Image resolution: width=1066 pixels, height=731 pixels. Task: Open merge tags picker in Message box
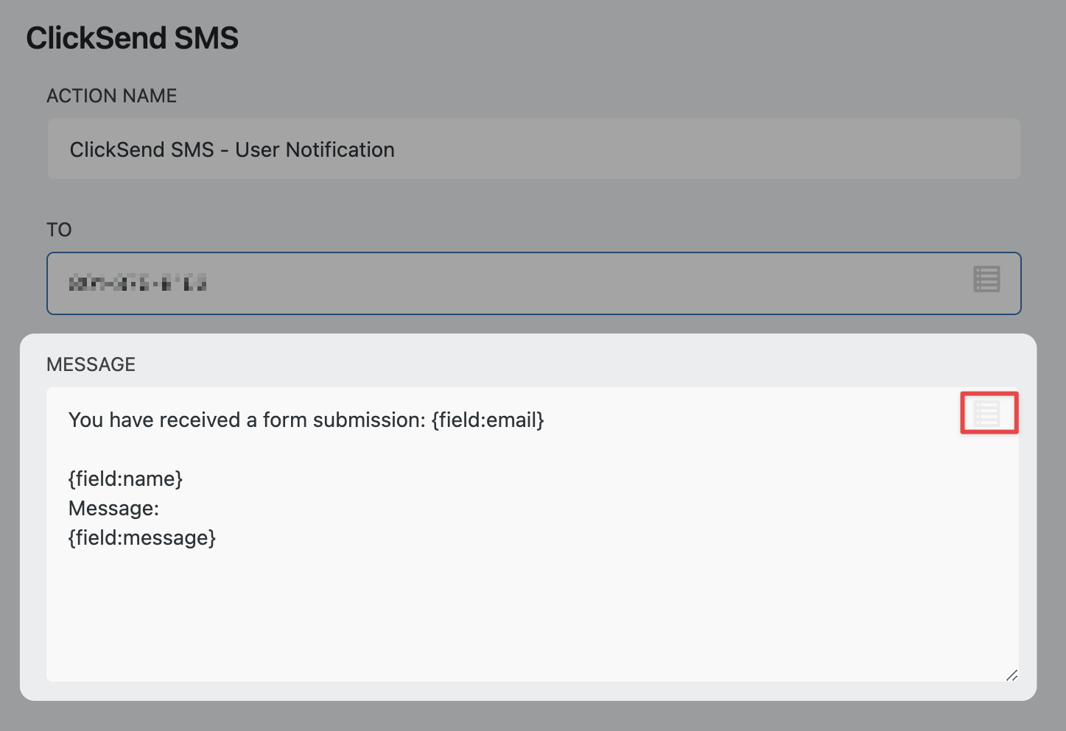[x=987, y=413]
